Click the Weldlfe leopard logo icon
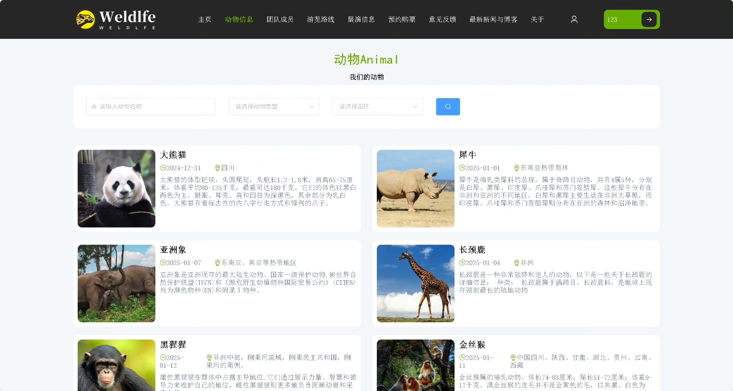Screen dimensions: 733x391 coord(86,19)
